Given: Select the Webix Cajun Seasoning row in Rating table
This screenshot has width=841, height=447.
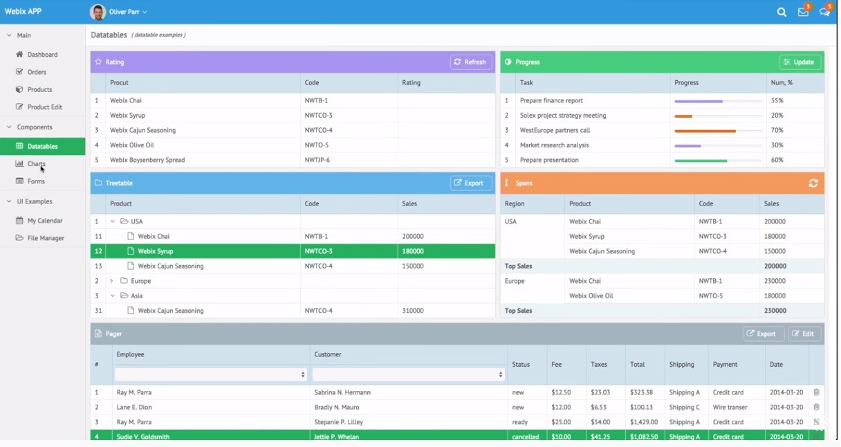Looking at the screenshot, I should point(142,130).
